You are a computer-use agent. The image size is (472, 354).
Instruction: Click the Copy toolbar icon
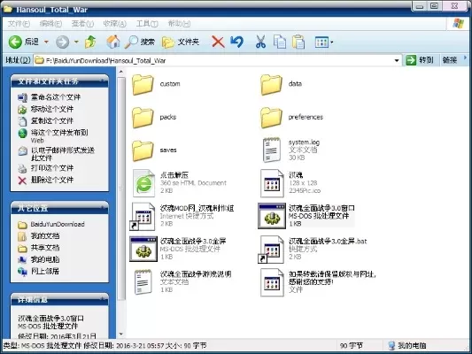[280, 42]
